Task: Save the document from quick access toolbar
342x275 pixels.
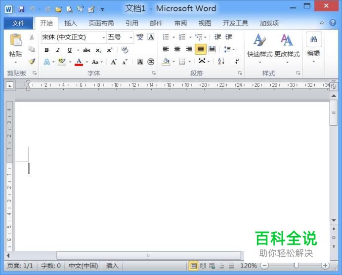Action: (21, 9)
